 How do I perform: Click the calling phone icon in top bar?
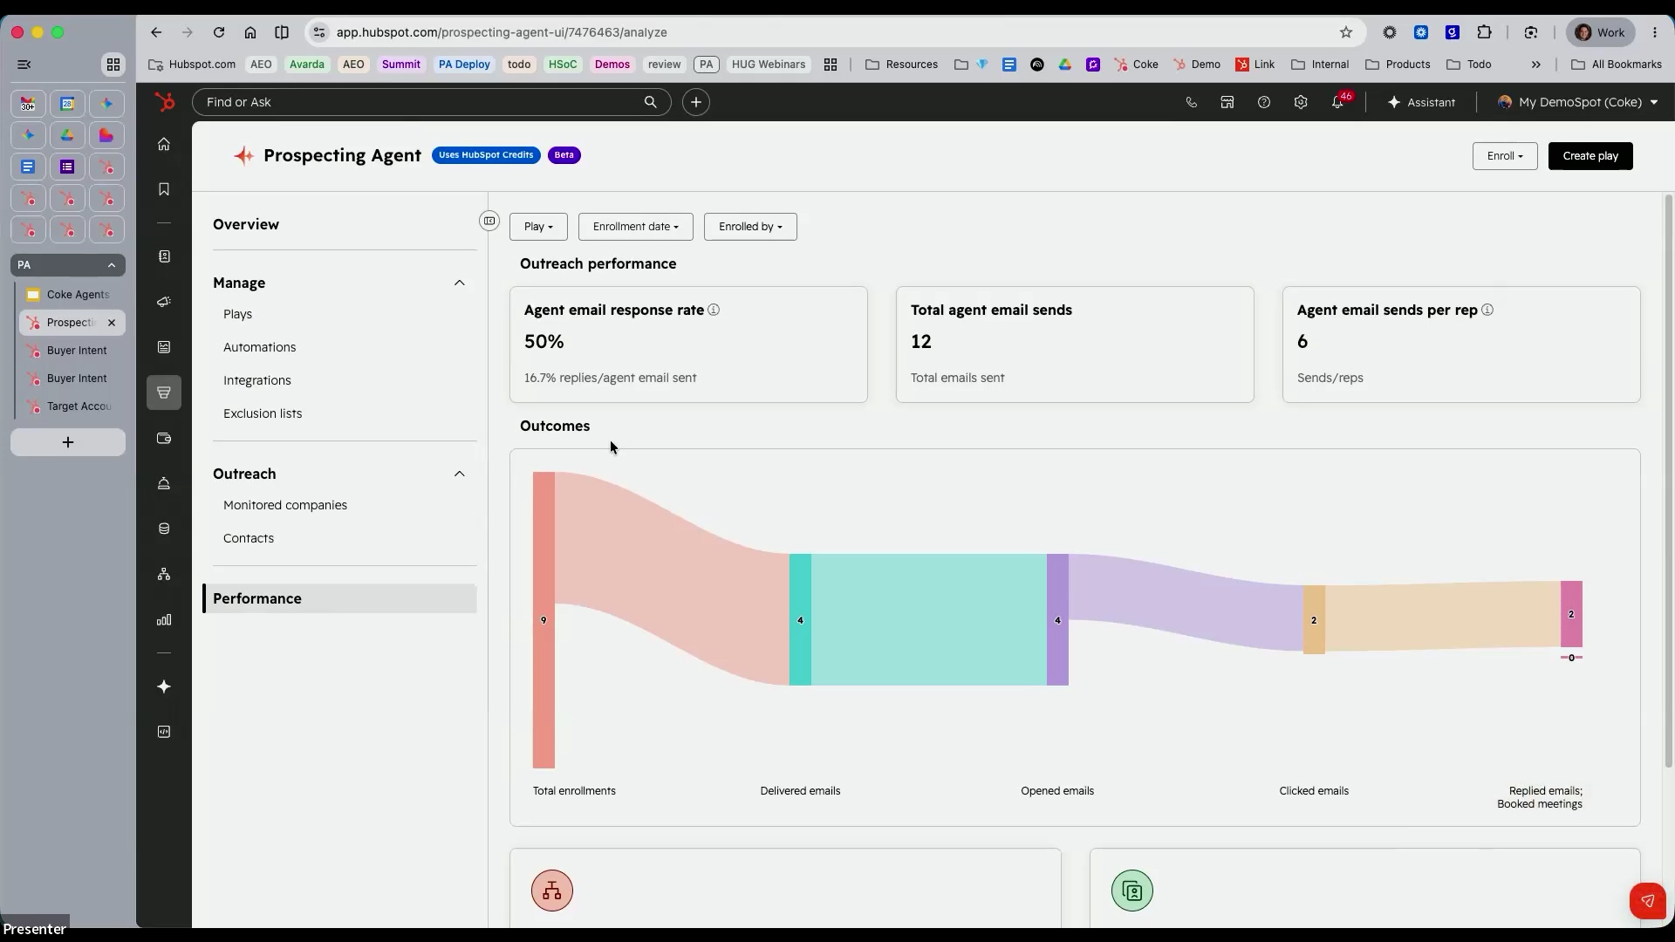(x=1191, y=102)
